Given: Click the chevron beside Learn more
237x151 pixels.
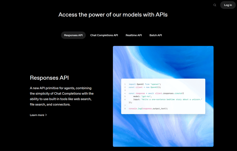Looking at the screenshot, I should coord(46,115).
